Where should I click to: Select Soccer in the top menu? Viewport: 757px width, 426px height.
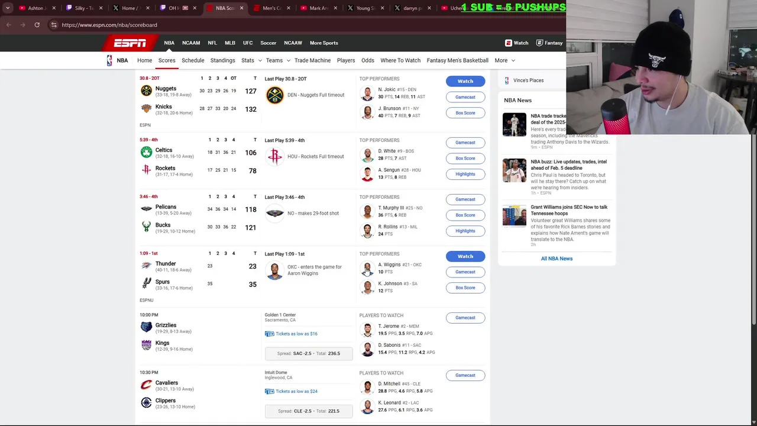point(268,43)
